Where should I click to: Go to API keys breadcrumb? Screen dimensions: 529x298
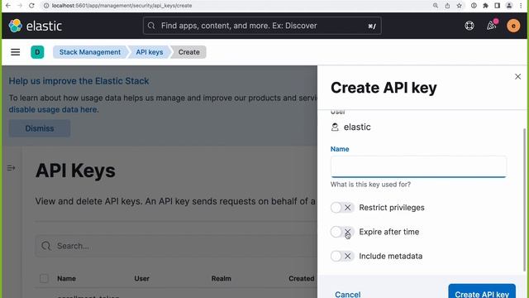[150, 52]
